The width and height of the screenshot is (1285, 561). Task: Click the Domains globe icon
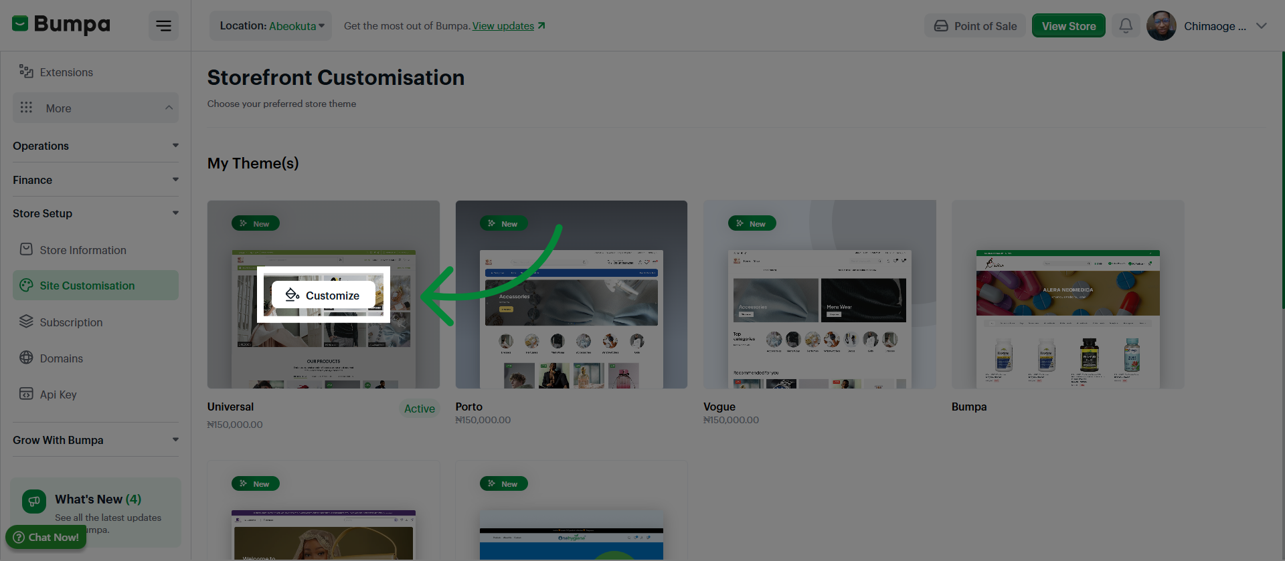coord(26,358)
